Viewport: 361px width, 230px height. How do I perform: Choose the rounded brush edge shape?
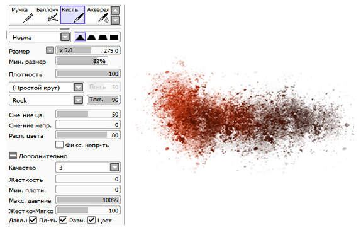pyautogui.click(x=91, y=37)
